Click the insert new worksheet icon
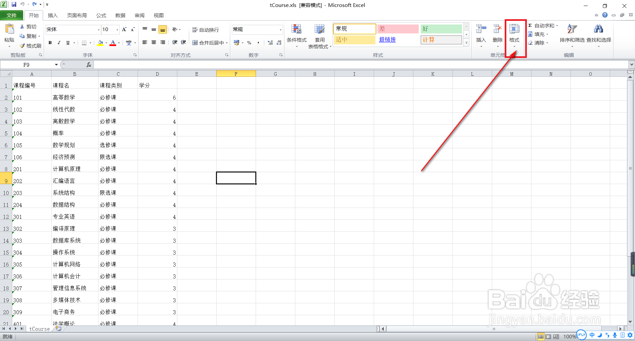Viewport: 635px width, 341px height. (59, 329)
